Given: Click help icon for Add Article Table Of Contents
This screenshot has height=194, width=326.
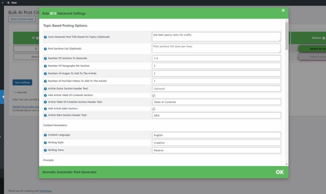Looking at the screenshot, I should point(45,95).
